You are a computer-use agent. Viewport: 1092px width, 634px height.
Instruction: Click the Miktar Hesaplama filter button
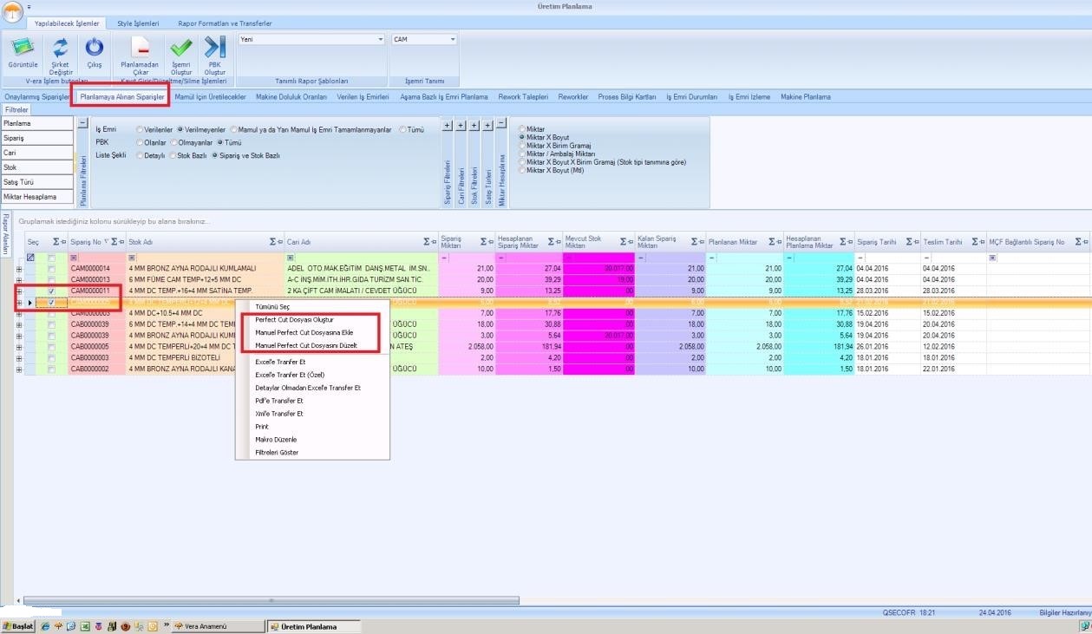tap(37, 197)
